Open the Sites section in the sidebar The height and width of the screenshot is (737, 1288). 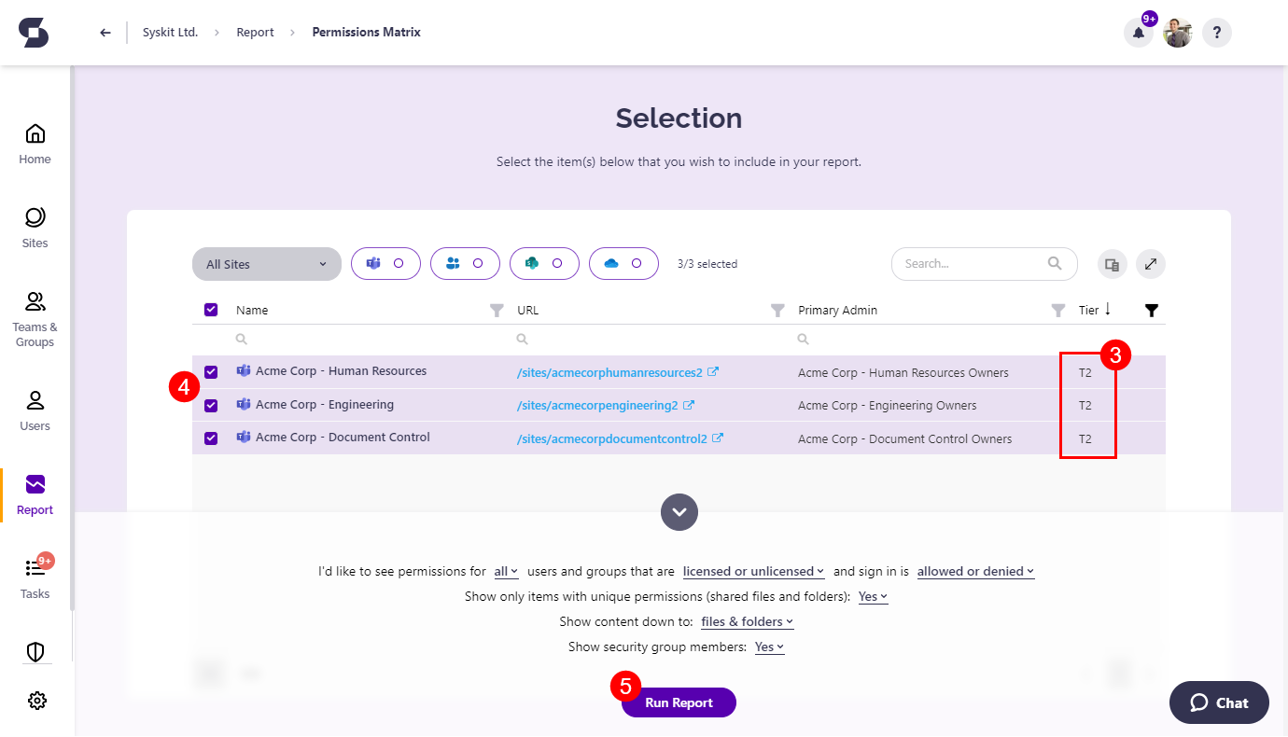point(35,227)
